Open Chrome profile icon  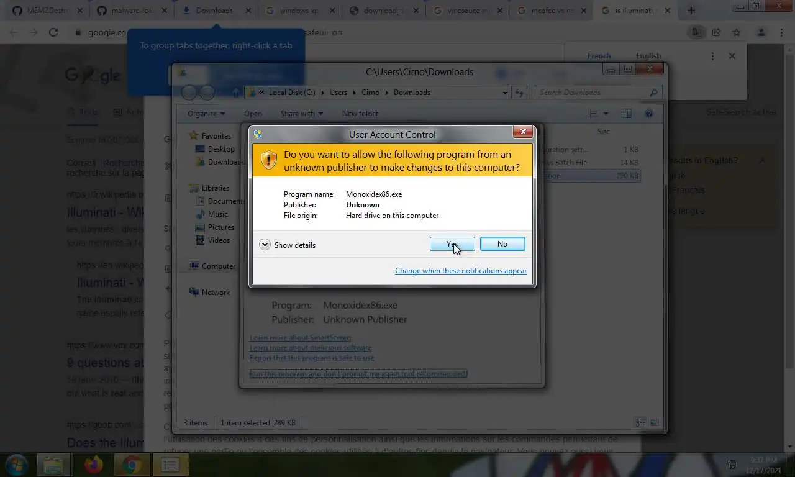click(761, 32)
